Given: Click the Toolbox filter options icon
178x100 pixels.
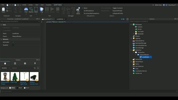Looking at the screenshot, I should pyautogui.click(x=38, y=68).
